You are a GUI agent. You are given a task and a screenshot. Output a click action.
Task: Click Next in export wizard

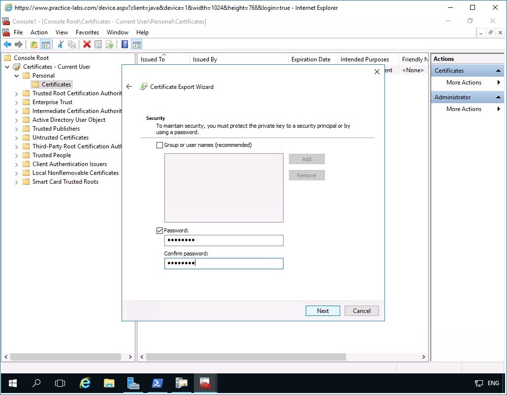coord(323,311)
